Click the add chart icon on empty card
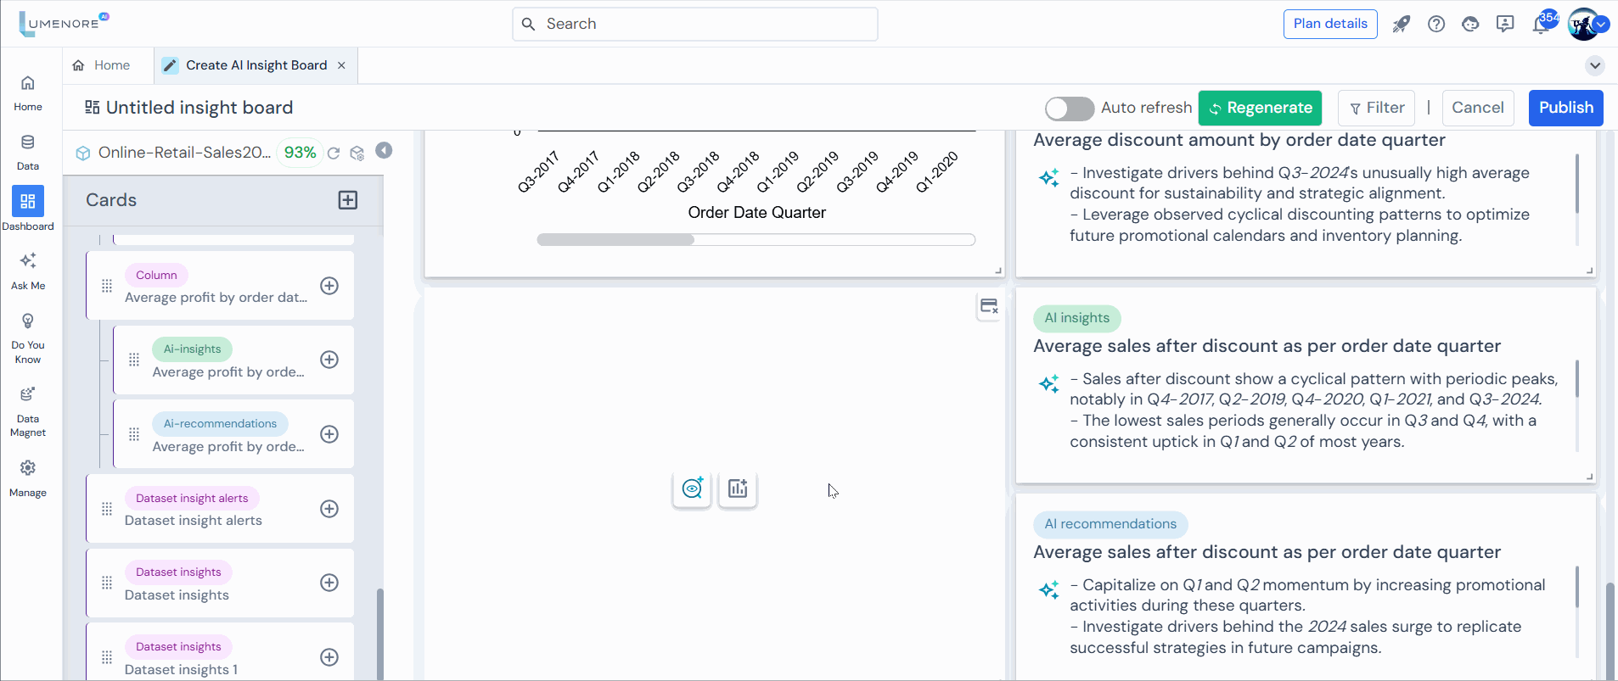This screenshot has height=681, width=1618. (x=738, y=488)
